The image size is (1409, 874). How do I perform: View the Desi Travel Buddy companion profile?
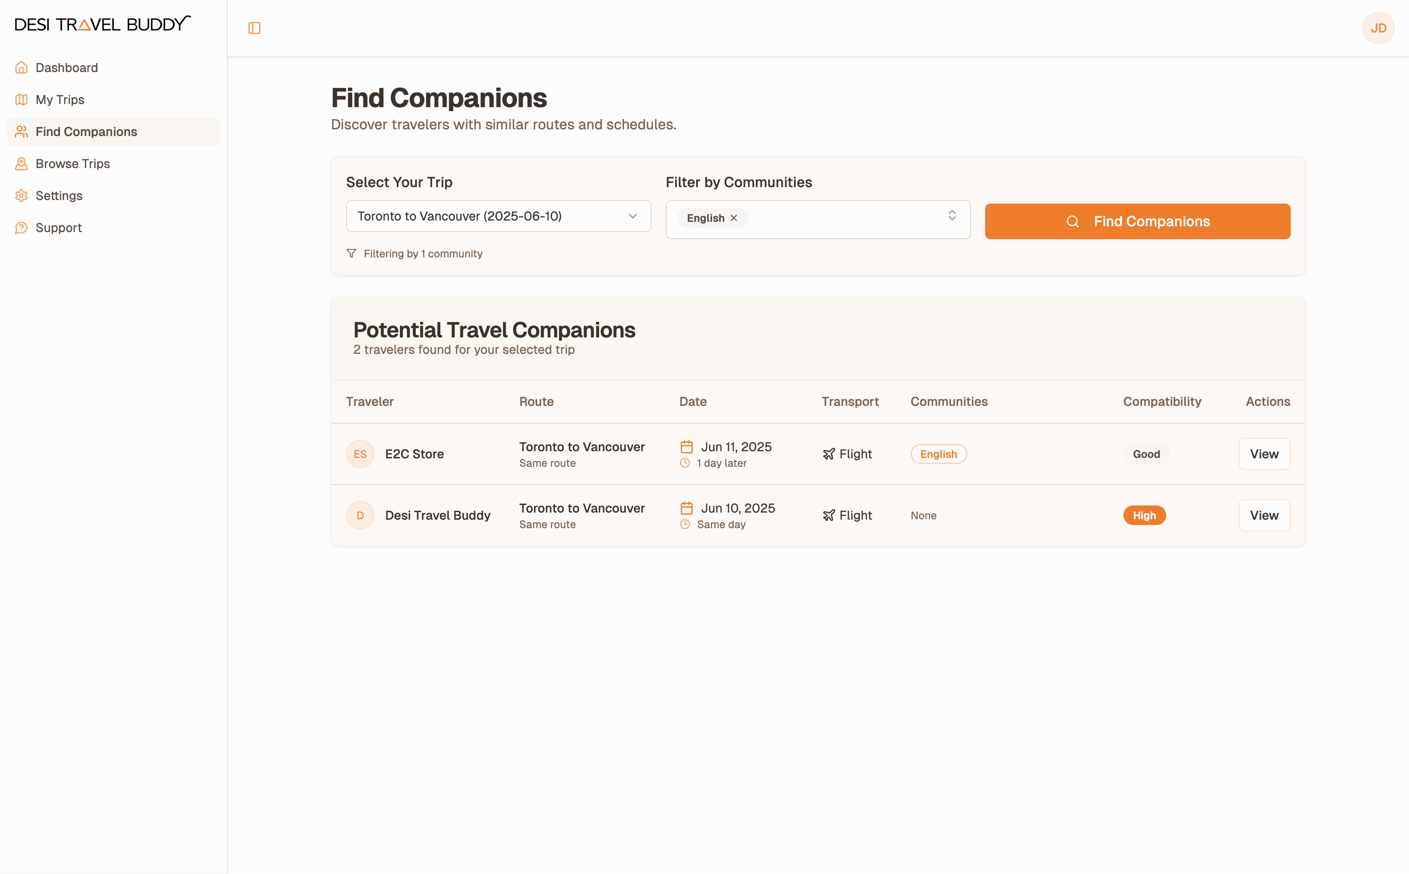[x=1264, y=515]
